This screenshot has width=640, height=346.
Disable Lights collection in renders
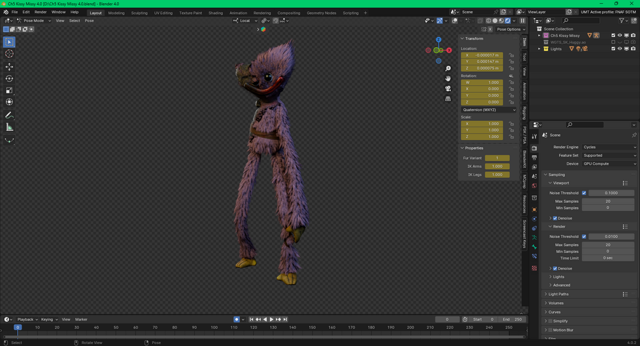click(x=633, y=49)
